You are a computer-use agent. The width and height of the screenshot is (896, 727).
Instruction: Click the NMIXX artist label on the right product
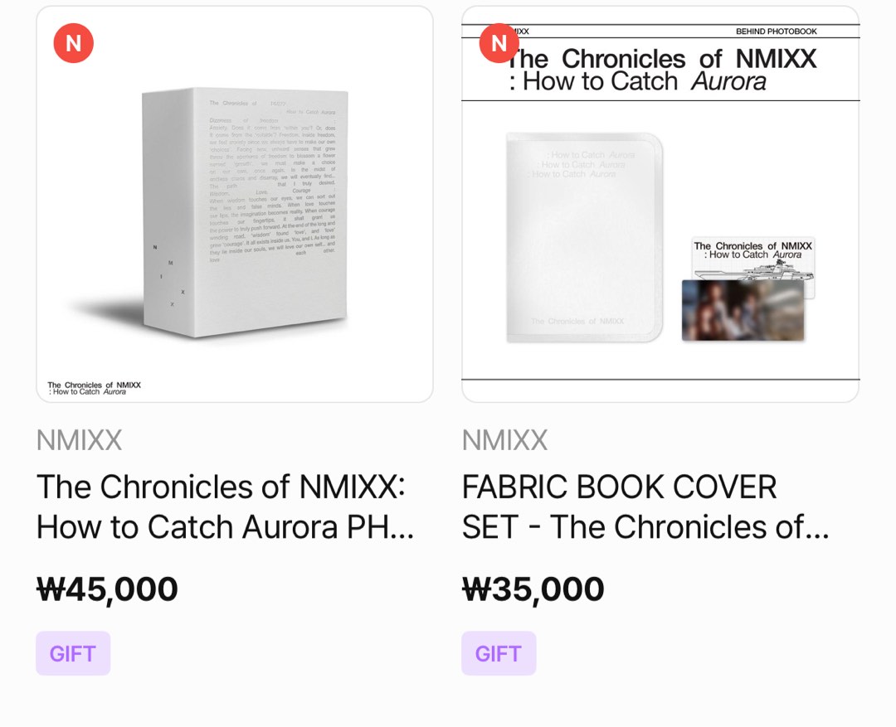[504, 440]
